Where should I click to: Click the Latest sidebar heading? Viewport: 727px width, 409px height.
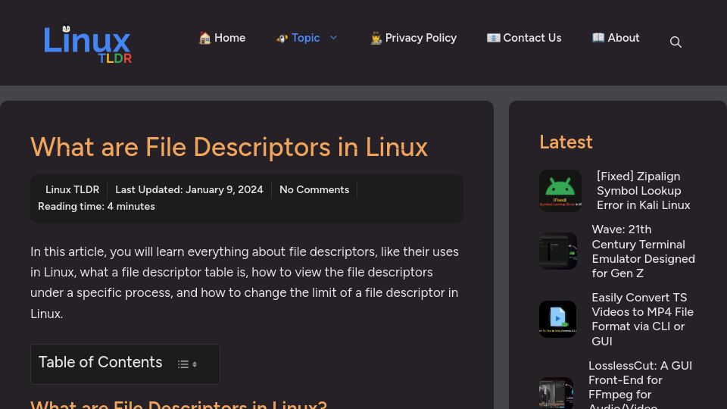coord(566,142)
